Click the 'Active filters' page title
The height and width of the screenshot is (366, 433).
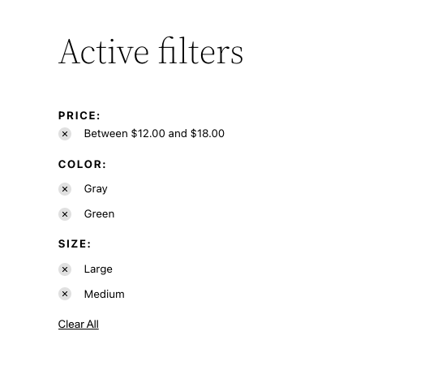coord(151,51)
